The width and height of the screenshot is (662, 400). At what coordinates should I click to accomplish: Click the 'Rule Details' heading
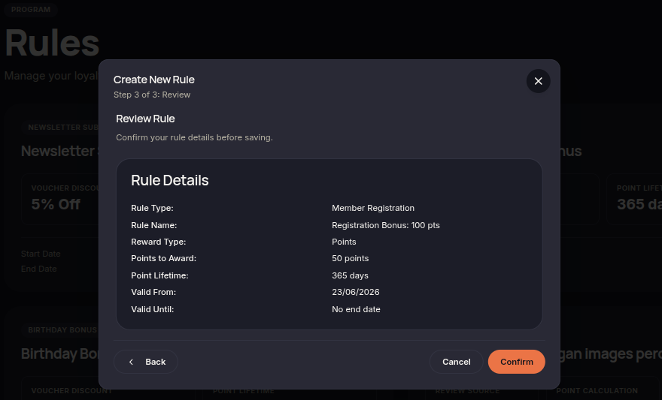[x=170, y=180]
